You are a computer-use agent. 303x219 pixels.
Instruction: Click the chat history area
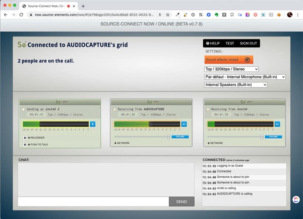pos(106,179)
